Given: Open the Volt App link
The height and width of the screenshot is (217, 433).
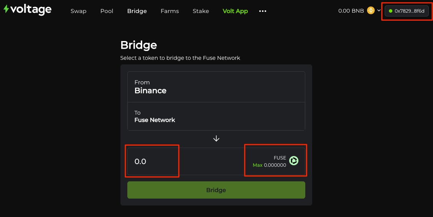Looking at the screenshot, I should coord(235,11).
